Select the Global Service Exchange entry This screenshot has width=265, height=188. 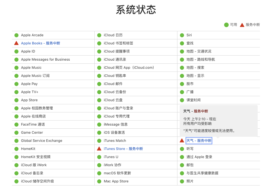click(42, 141)
